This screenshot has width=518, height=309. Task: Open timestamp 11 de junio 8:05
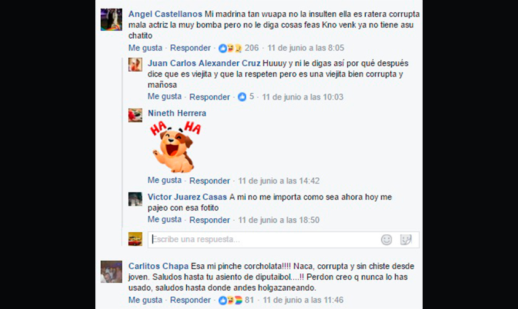[x=305, y=48]
